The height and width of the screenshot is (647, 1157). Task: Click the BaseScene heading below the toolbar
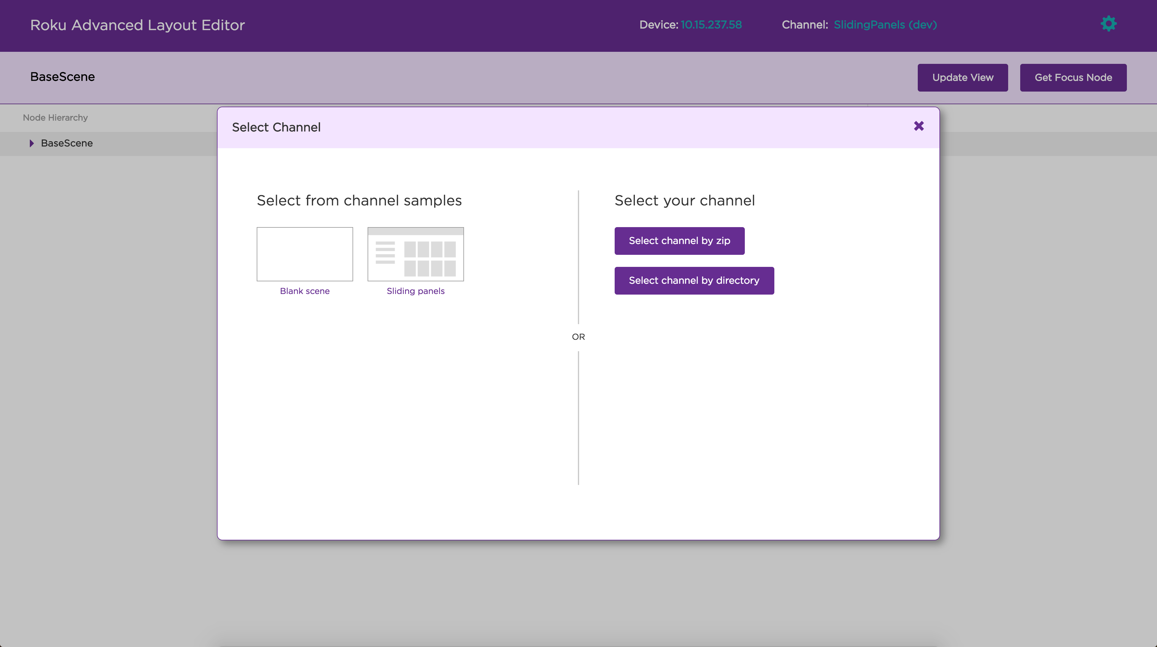[x=62, y=77]
